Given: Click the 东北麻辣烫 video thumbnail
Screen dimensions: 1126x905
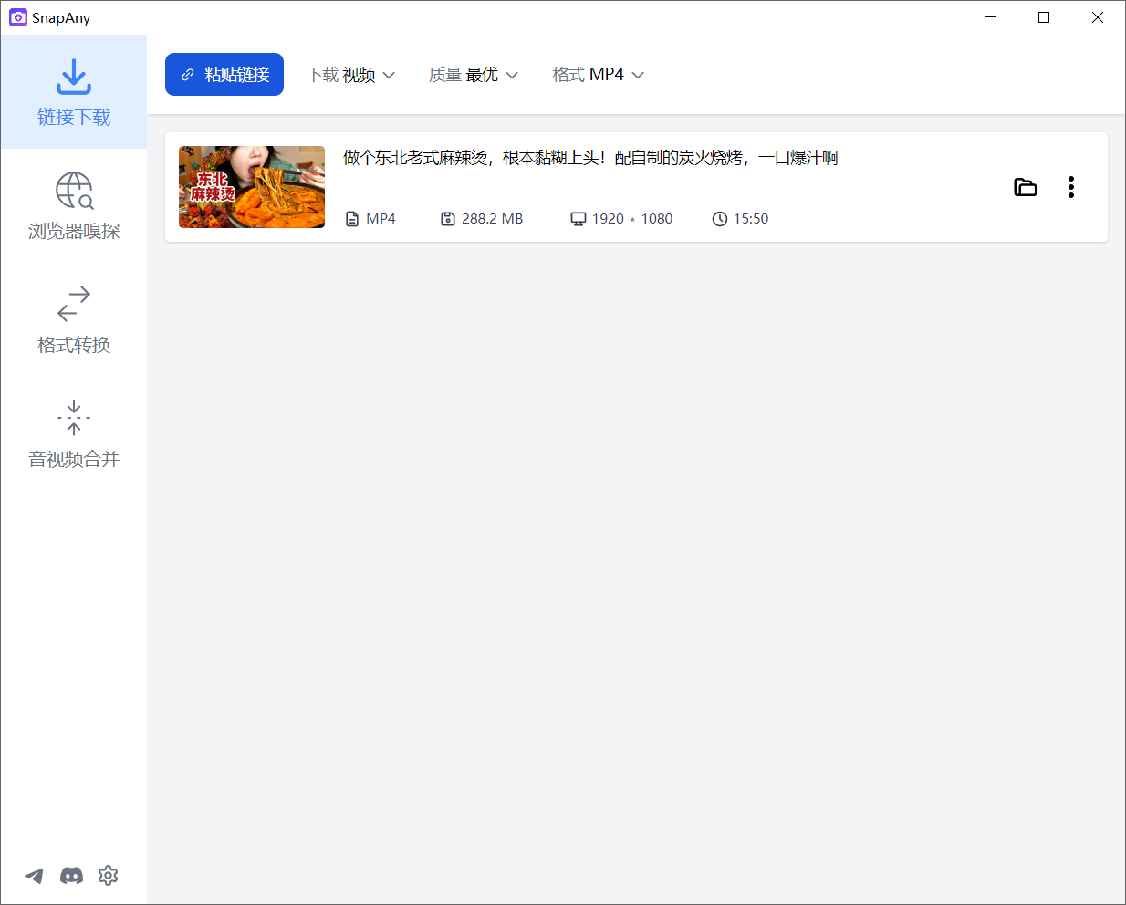Looking at the screenshot, I should 252,186.
